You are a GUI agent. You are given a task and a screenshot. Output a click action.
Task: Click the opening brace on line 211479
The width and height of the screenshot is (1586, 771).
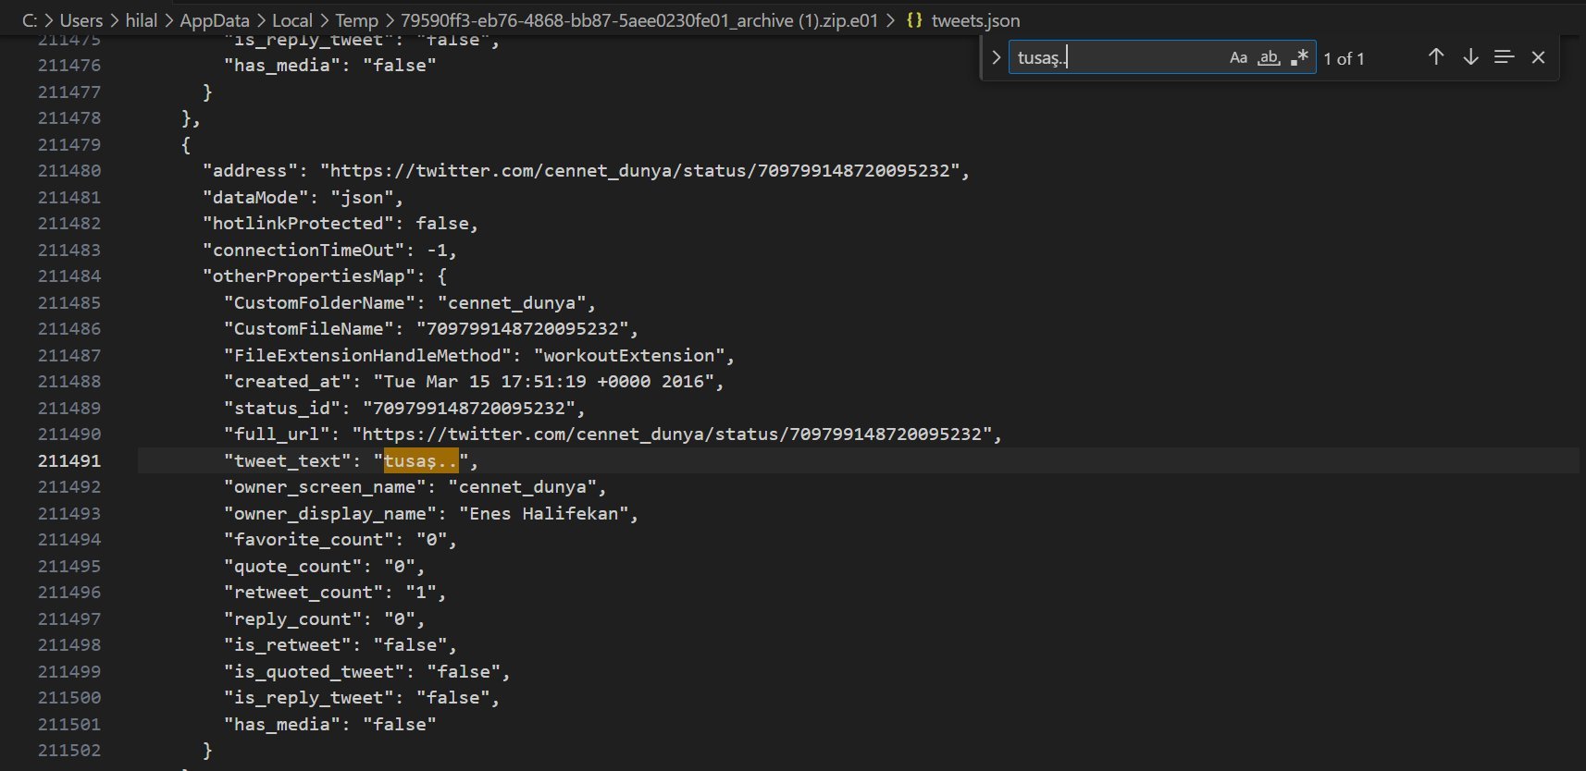186,144
